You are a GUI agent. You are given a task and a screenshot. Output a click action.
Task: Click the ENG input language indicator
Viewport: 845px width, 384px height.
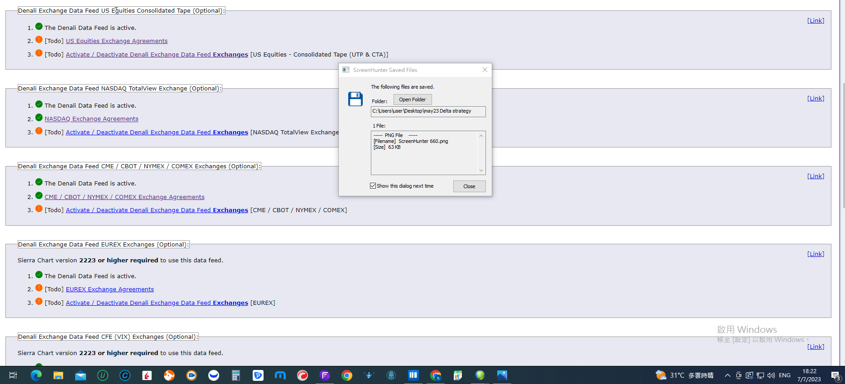click(x=785, y=375)
